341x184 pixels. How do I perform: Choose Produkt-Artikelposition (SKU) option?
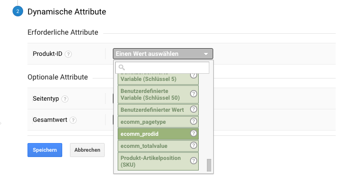pyautogui.click(x=158, y=161)
